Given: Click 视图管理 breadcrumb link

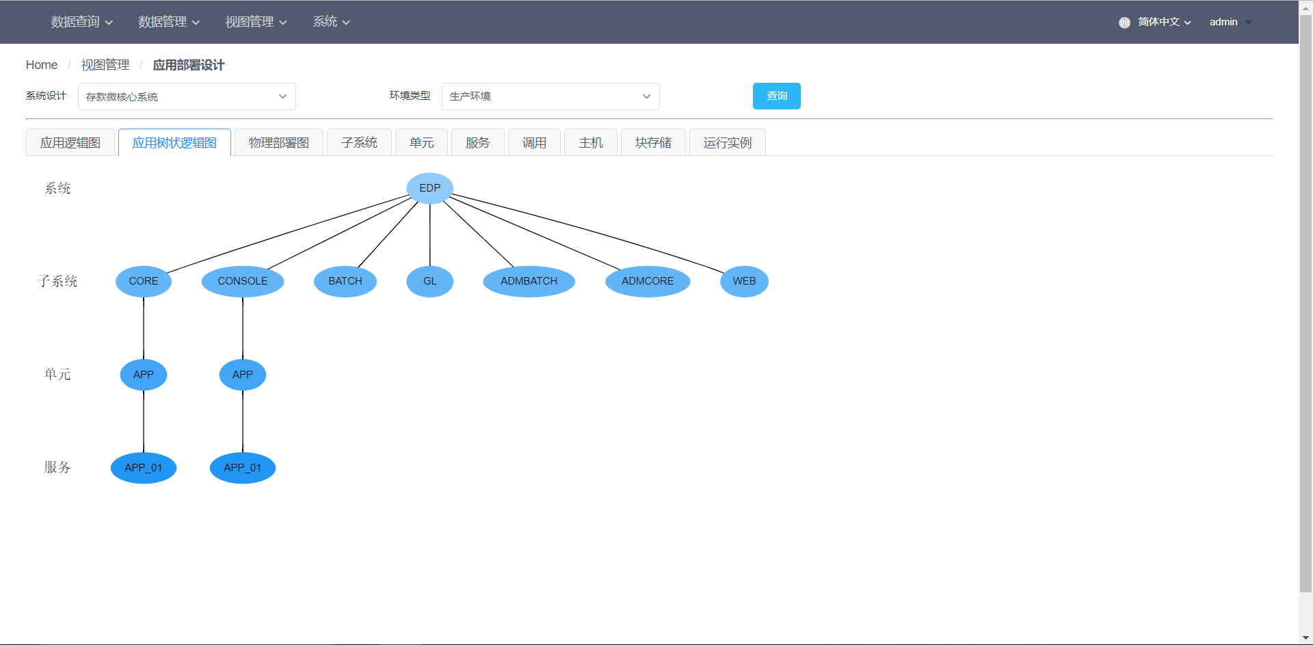Looking at the screenshot, I should pos(105,65).
